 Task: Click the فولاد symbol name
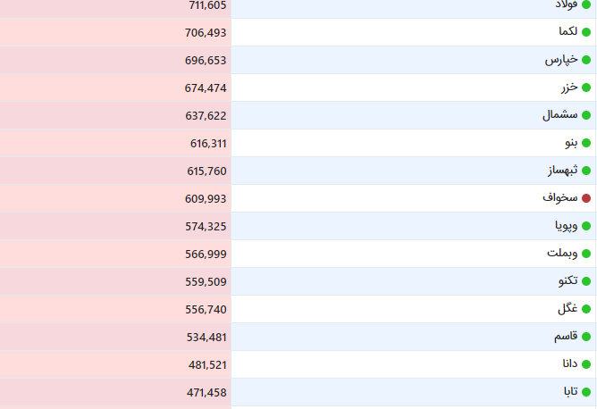tap(567, 5)
